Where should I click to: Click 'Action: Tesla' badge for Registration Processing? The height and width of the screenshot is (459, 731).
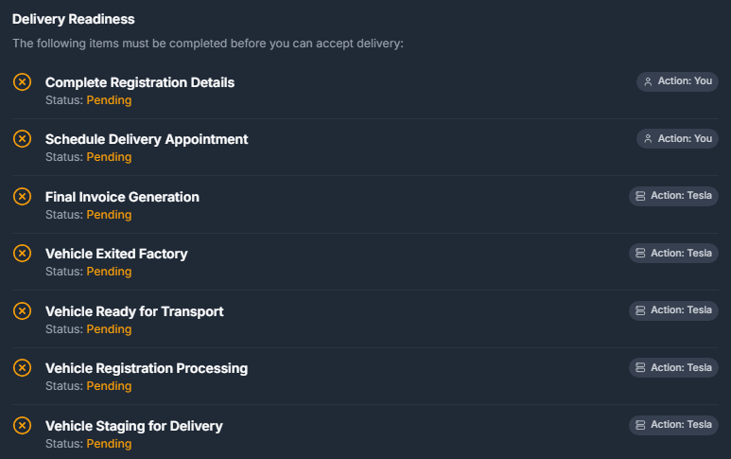(x=673, y=367)
